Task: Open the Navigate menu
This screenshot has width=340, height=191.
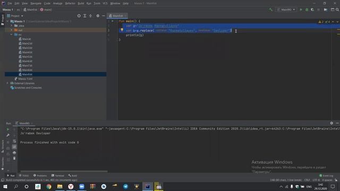Action: pyautogui.click(x=36, y=3)
